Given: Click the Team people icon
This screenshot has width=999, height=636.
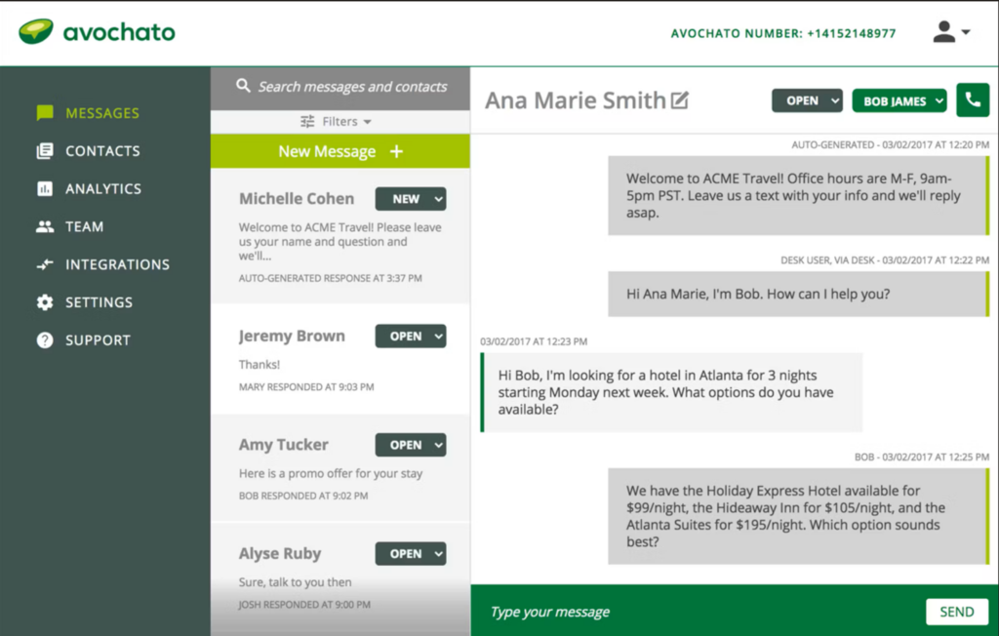Looking at the screenshot, I should click(x=44, y=226).
